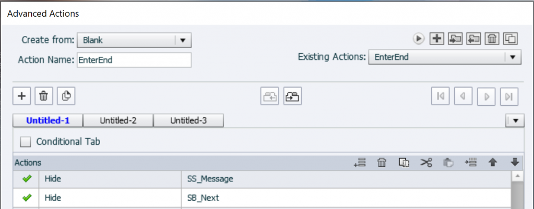Click the duplicate action icon at top right
The height and width of the screenshot is (209, 534).
point(511,38)
